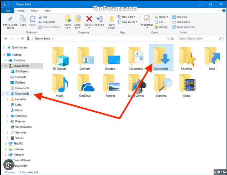Create a New folder from ribbon

112,22
